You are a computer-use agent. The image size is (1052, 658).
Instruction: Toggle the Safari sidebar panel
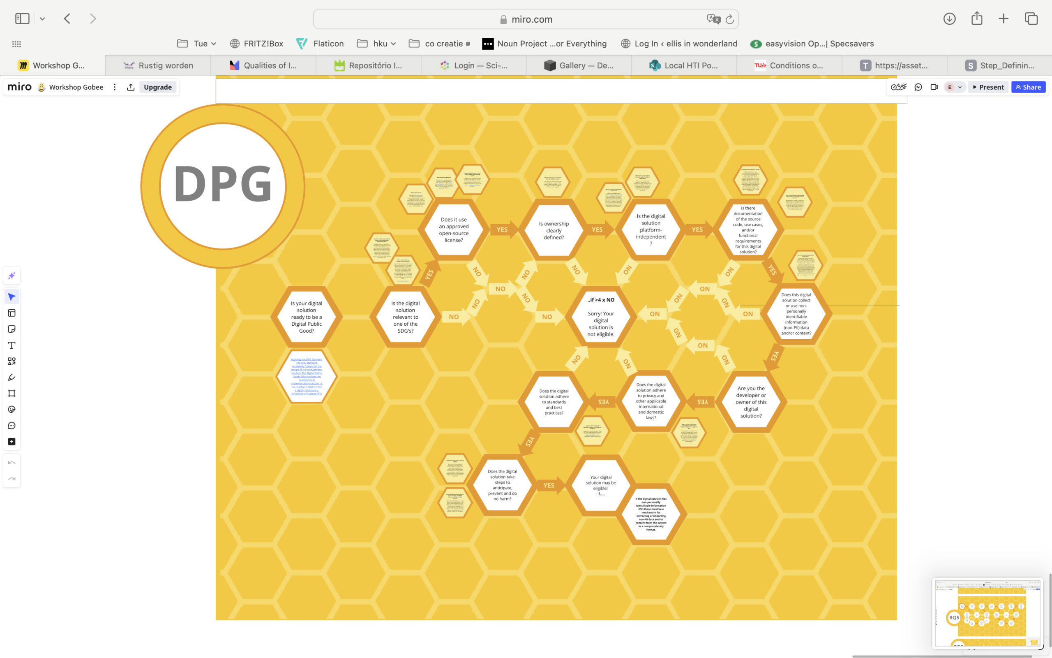pos(22,19)
